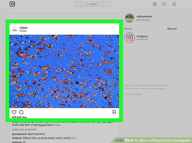Click the wikiHow profile avatar

(129, 18)
